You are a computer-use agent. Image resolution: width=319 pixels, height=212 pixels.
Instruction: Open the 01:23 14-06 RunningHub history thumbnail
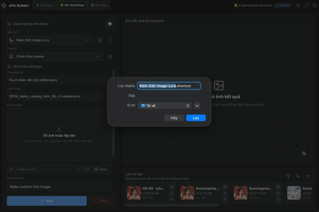(241, 193)
